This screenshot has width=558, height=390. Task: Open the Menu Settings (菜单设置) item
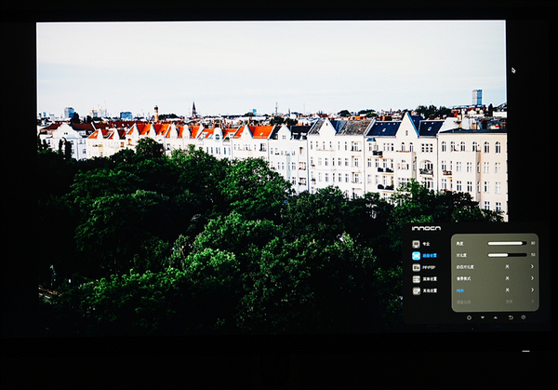point(428,278)
